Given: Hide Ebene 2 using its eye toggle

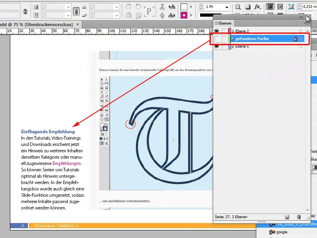Looking at the screenshot, I should [216, 30].
